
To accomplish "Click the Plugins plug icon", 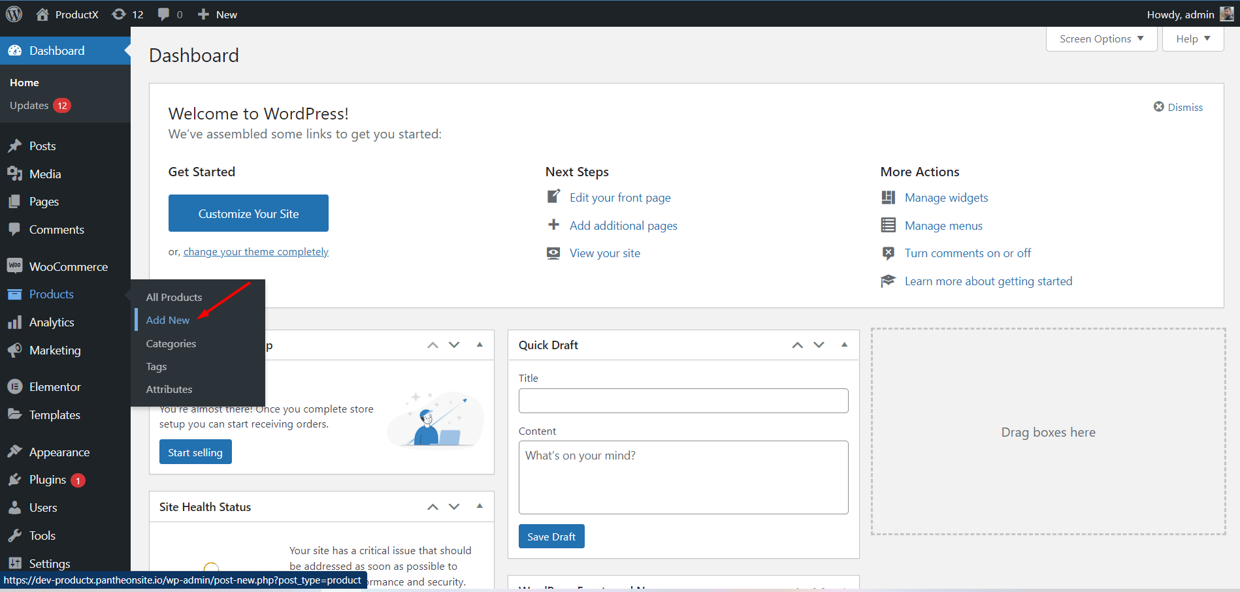I will tap(14, 480).
